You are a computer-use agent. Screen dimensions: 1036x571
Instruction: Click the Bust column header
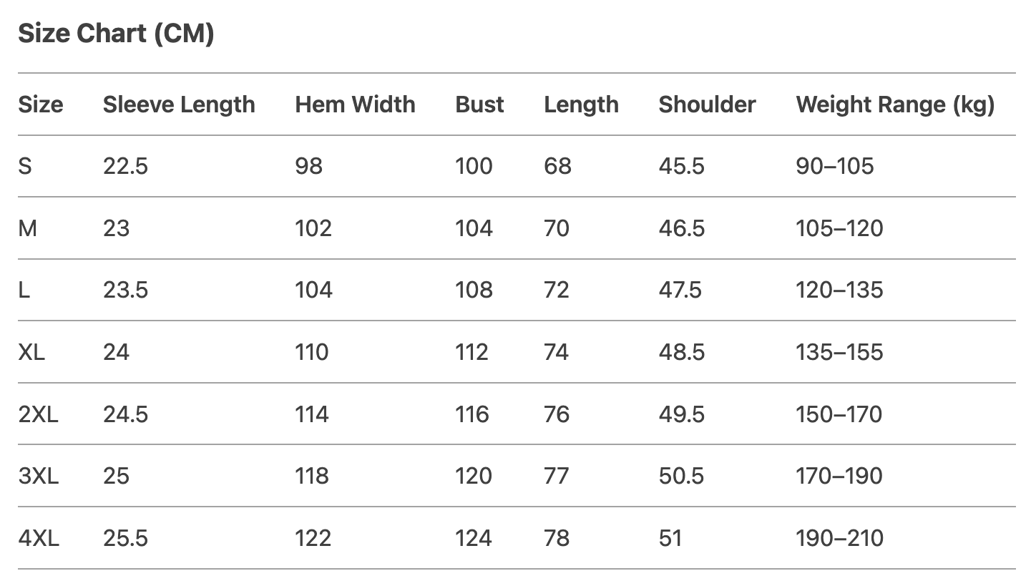pyautogui.click(x=479, y=104)
